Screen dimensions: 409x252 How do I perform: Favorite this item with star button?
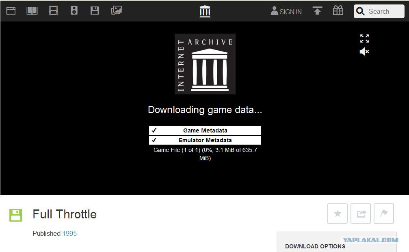tap(338, 214)
